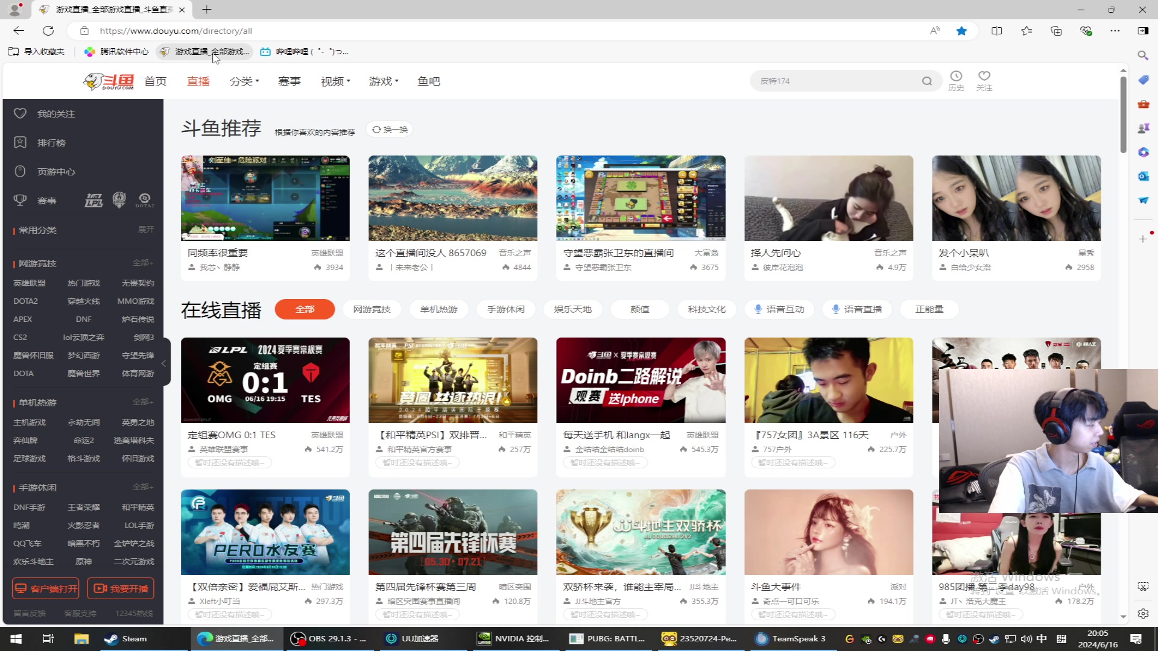Open the browser settings and more menu
1158x651 pixels.
[x=1115, y=31]
